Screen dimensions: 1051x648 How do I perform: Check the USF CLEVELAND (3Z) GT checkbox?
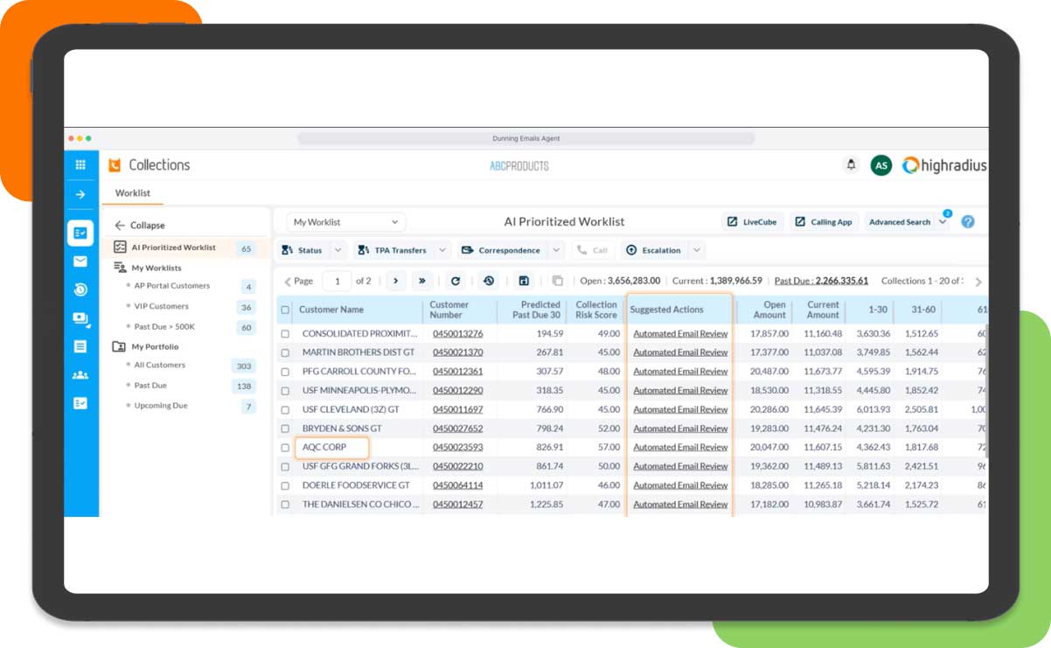coord(285,409)
